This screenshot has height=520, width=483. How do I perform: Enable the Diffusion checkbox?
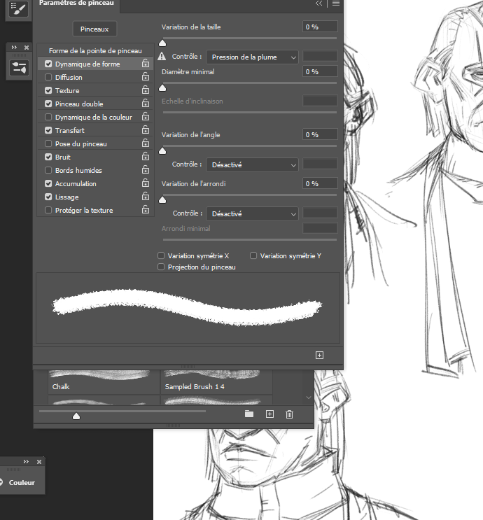pos(48,77)
